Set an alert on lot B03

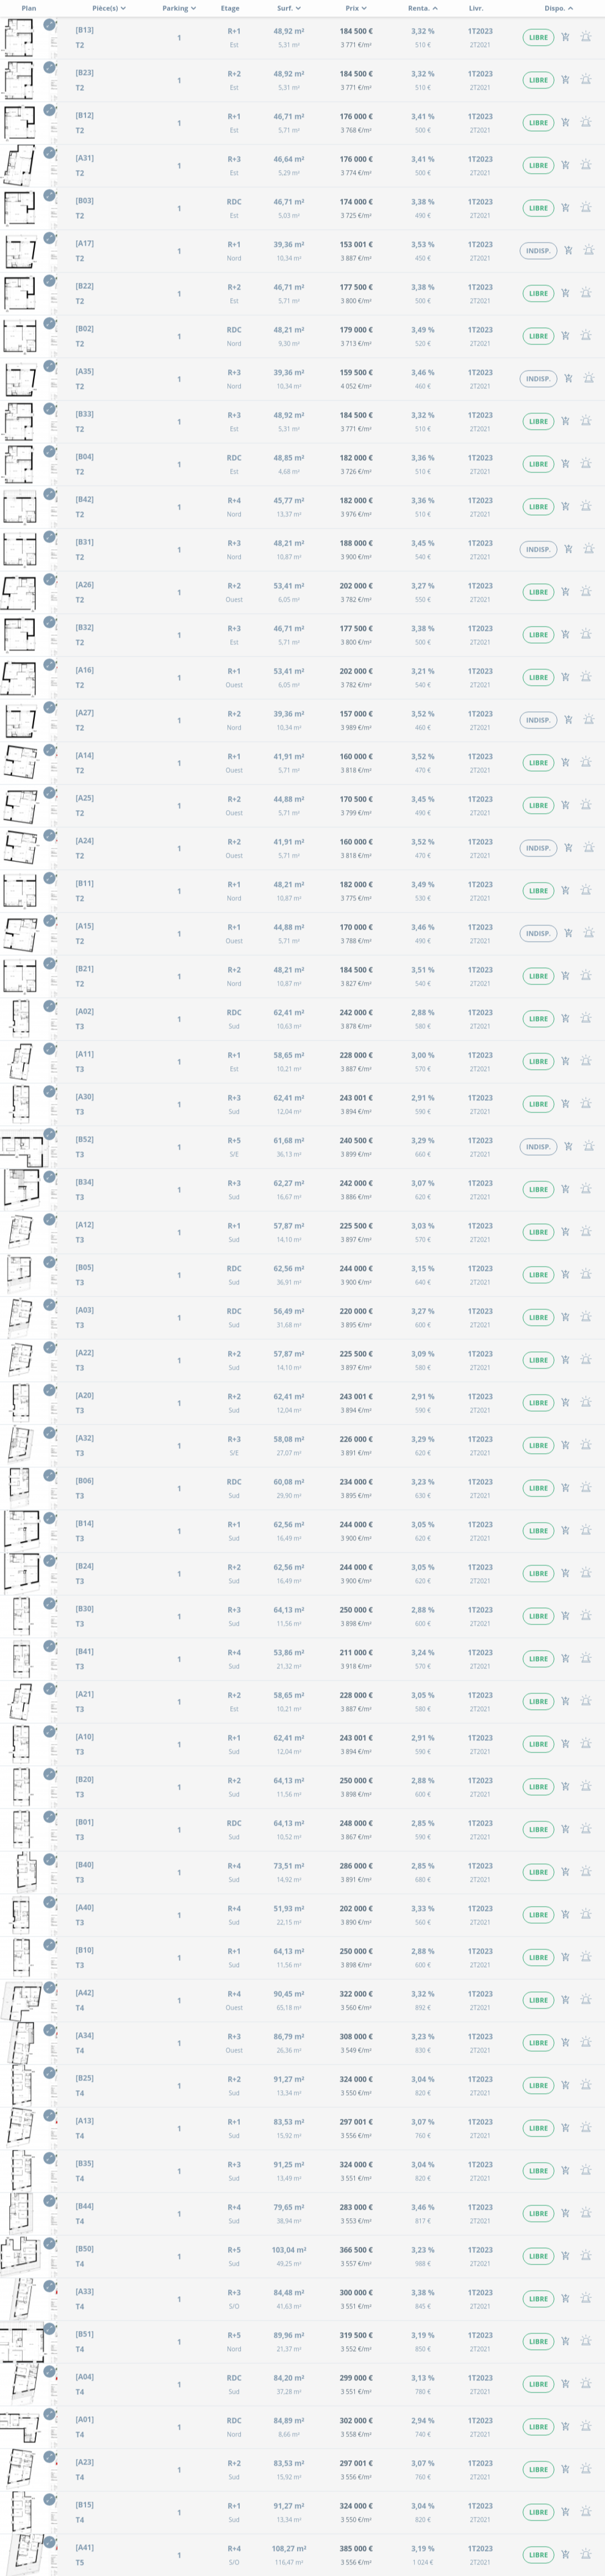(586, 208)
